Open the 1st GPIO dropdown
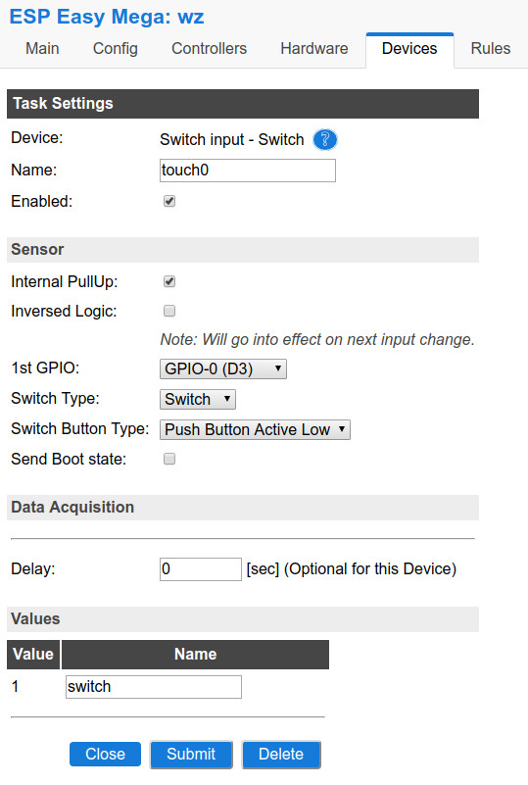The width and height of the screenshot is (528, 785). (223, 368)
